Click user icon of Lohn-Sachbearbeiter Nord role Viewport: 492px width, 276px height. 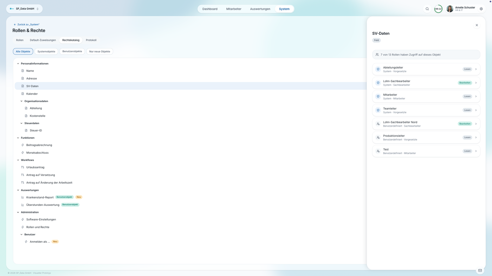pyautogui.click(x=378, y=124)
